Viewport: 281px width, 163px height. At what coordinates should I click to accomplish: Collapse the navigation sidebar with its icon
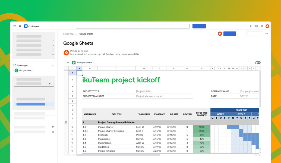(x=15, y=26)
